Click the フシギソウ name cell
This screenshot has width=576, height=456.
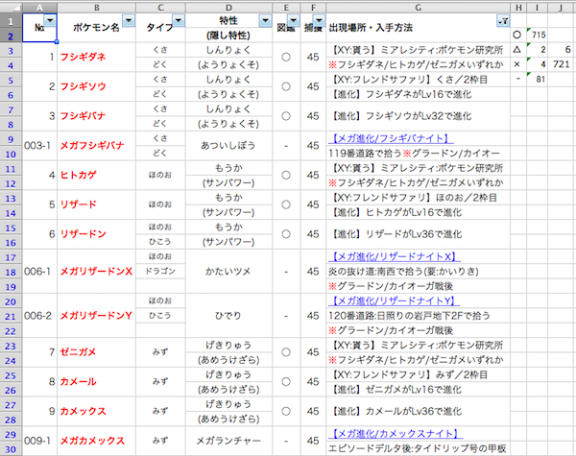pos(97,86)
